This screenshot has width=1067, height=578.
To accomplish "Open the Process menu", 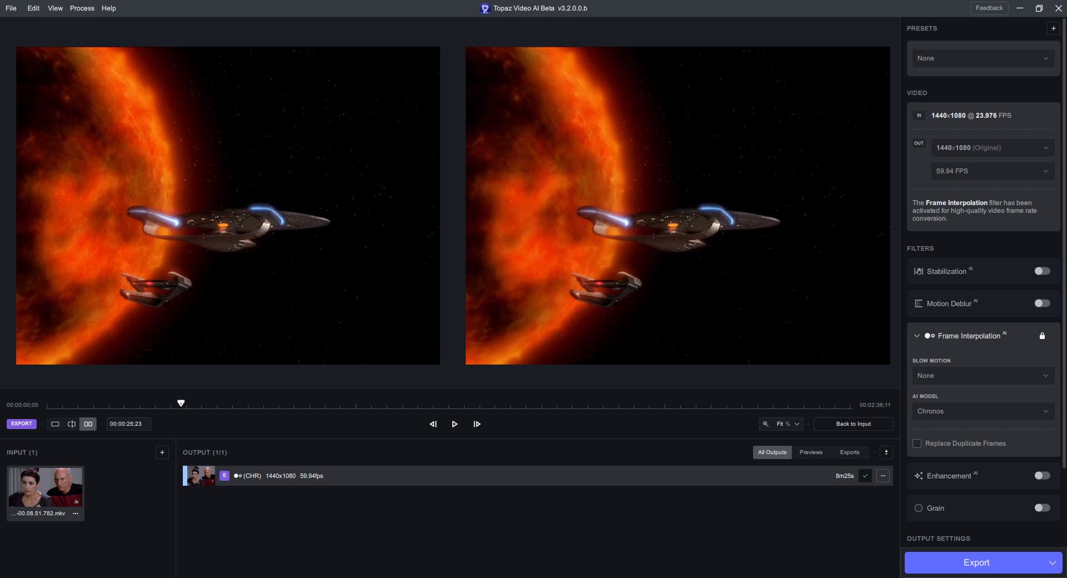I will tap(82, 8).
